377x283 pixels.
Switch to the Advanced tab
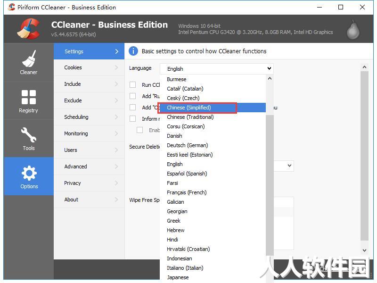coord(89,166)
